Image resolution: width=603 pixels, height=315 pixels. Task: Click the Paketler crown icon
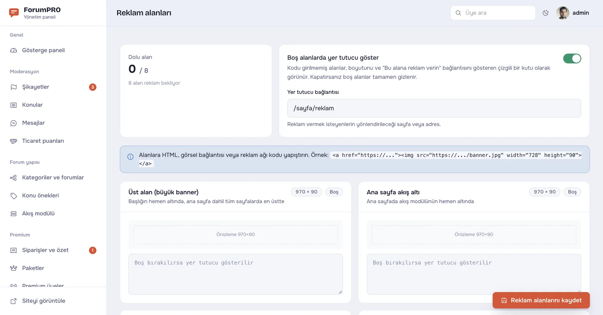click(14, 268)
